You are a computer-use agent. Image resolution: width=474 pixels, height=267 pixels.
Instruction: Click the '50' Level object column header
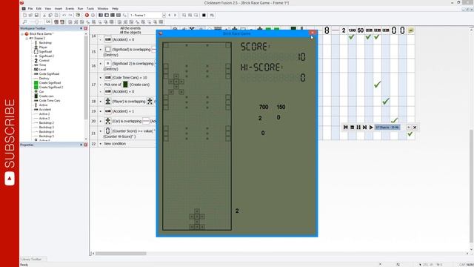pyautogui.click(x=361, y=30)
